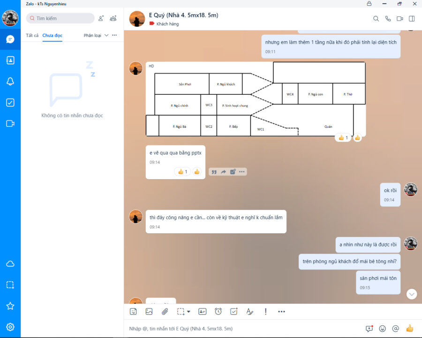Start a video call from chat header
Viewport: 422px width, 338px height.
click(400, 19)
